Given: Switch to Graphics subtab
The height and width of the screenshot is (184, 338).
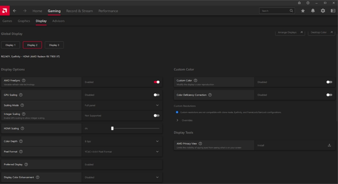Looking at the screenshot, I should [24, 21].
